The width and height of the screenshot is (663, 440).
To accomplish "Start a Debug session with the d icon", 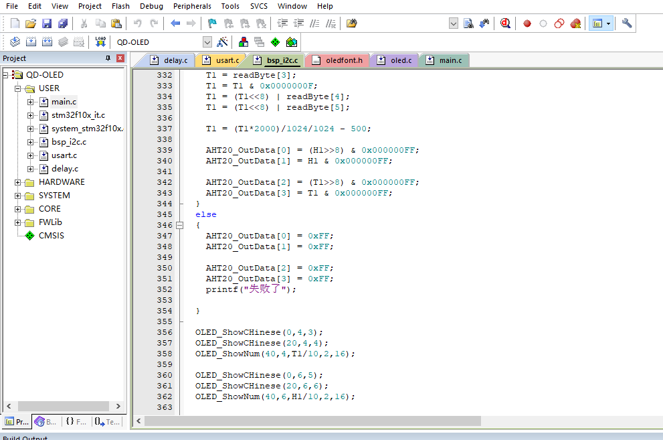I will (505, 23).
